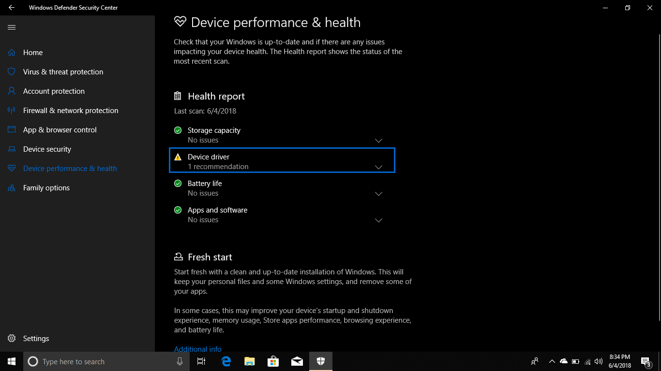The height and width of the screenshot is (371, 661).
Task: Go to Home in the sidebar
Action: (77, 53)
